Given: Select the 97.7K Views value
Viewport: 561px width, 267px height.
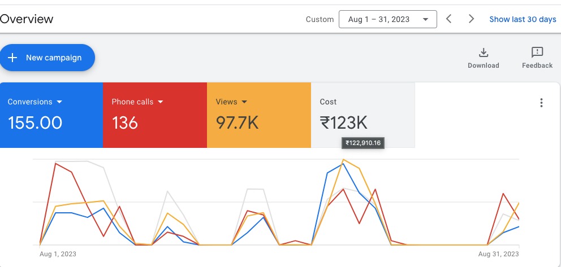Looking at the screenshot, I should point(237,122).
